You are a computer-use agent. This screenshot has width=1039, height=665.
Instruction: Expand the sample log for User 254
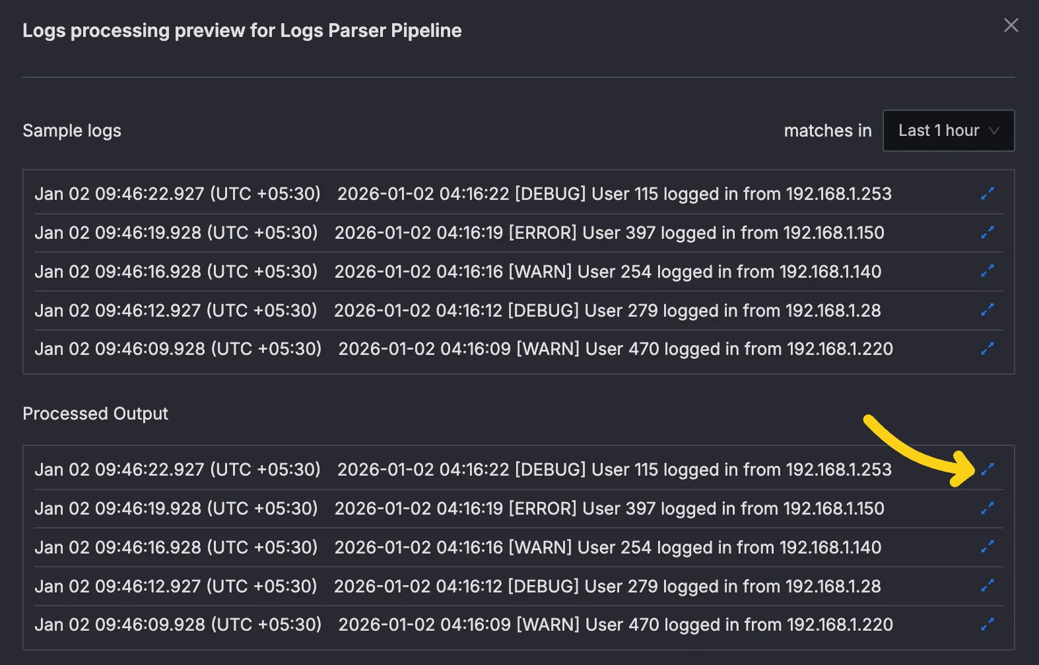(988, 271)
